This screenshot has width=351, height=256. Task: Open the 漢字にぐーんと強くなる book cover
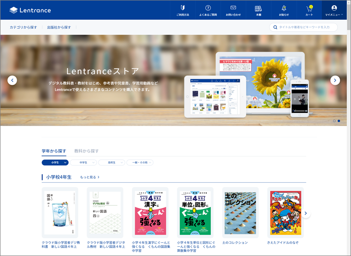pyautogui.click(x=150, y=213)
